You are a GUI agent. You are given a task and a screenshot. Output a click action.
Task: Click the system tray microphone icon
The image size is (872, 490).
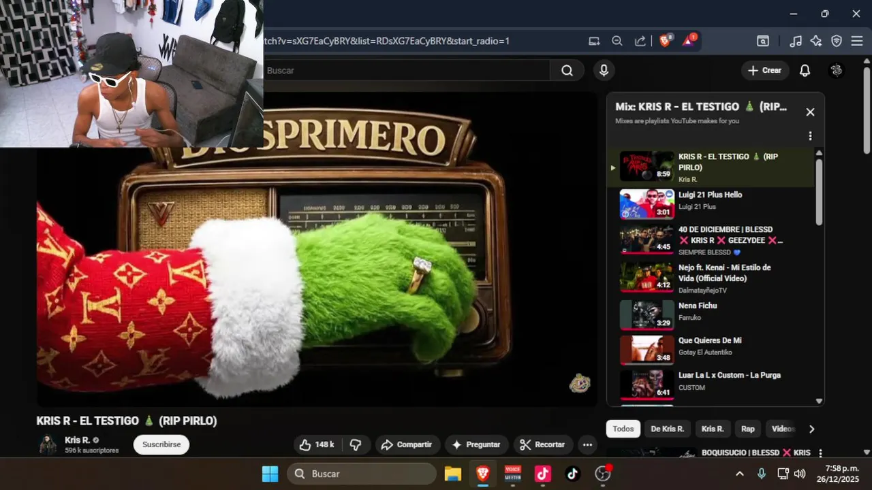click(x=762, y=474)
